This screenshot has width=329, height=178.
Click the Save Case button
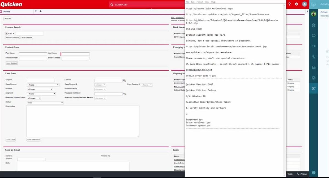click(x=11, y=140)
